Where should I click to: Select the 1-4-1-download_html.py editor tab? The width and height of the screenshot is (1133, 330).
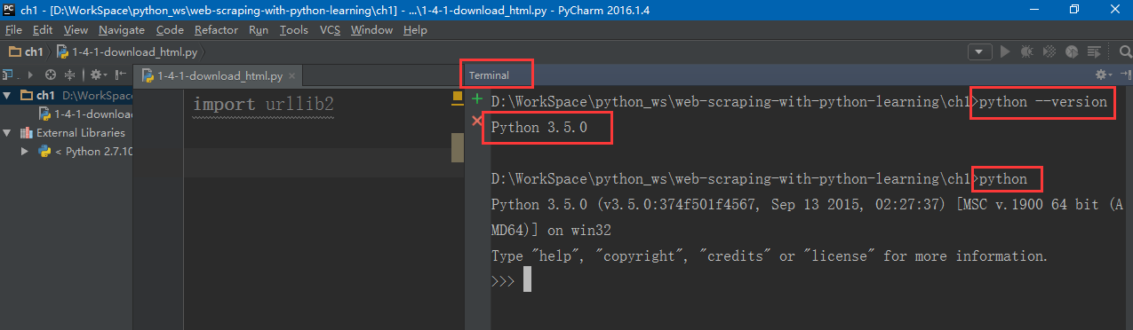coord(218,76)
